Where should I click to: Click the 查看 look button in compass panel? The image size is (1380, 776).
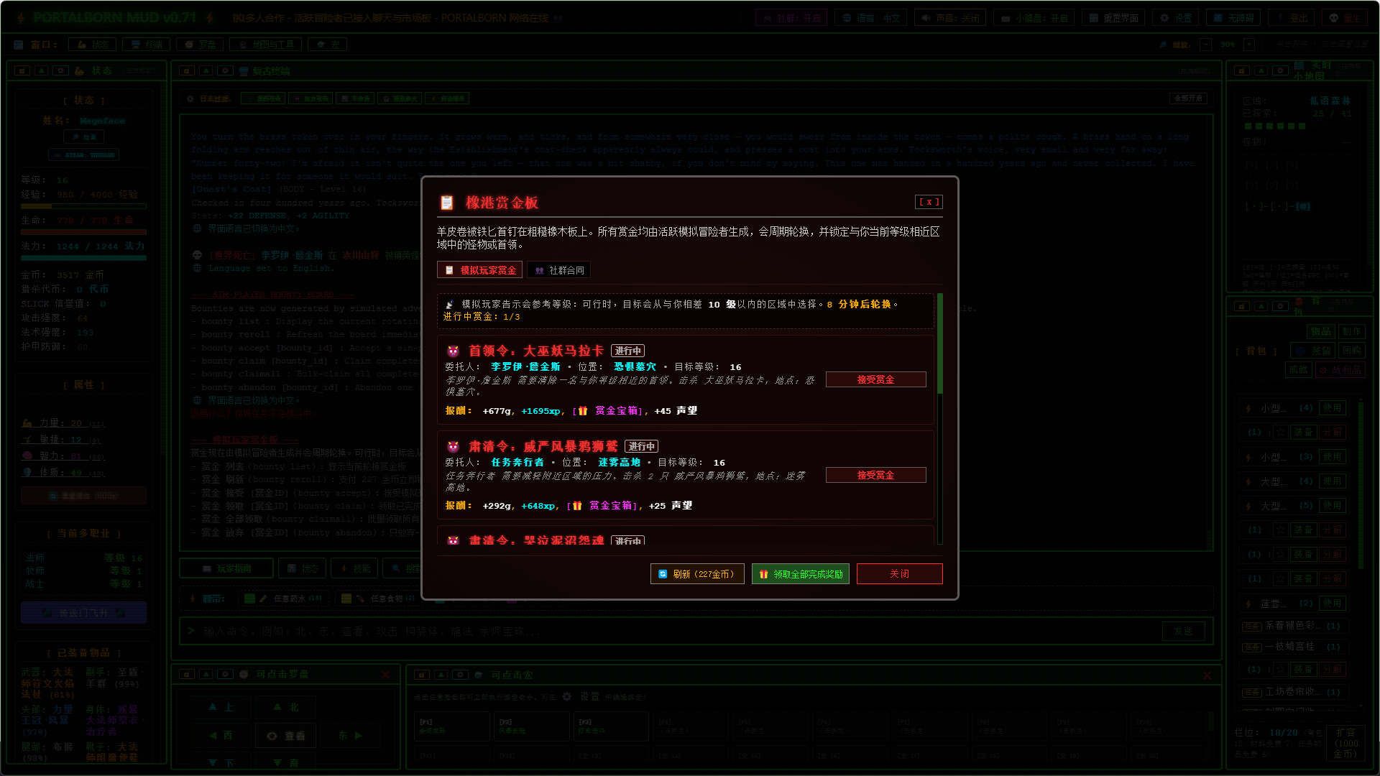pos(286,736)
